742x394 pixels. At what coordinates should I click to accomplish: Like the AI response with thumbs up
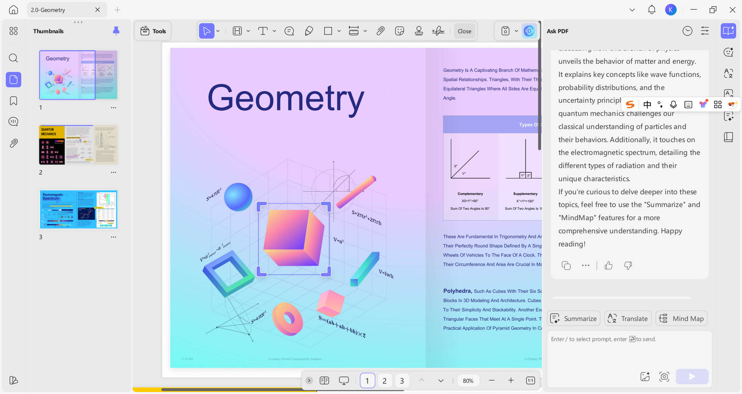coord(609,265)
